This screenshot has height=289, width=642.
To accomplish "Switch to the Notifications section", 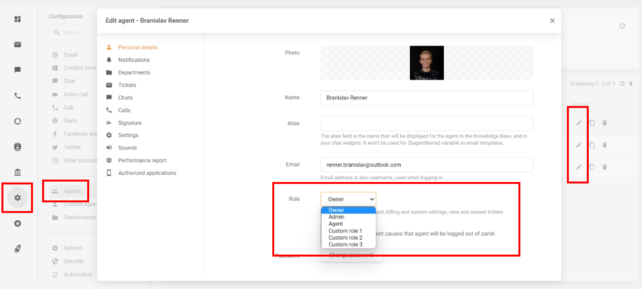I will [x=134, y=60].
